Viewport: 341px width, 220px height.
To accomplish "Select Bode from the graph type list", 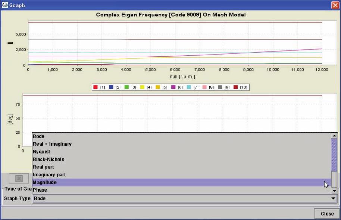I will pos(39,137).
